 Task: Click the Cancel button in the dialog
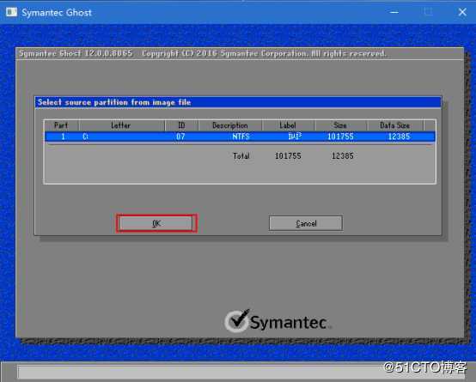pyautogui.click(x=306, y=223)
